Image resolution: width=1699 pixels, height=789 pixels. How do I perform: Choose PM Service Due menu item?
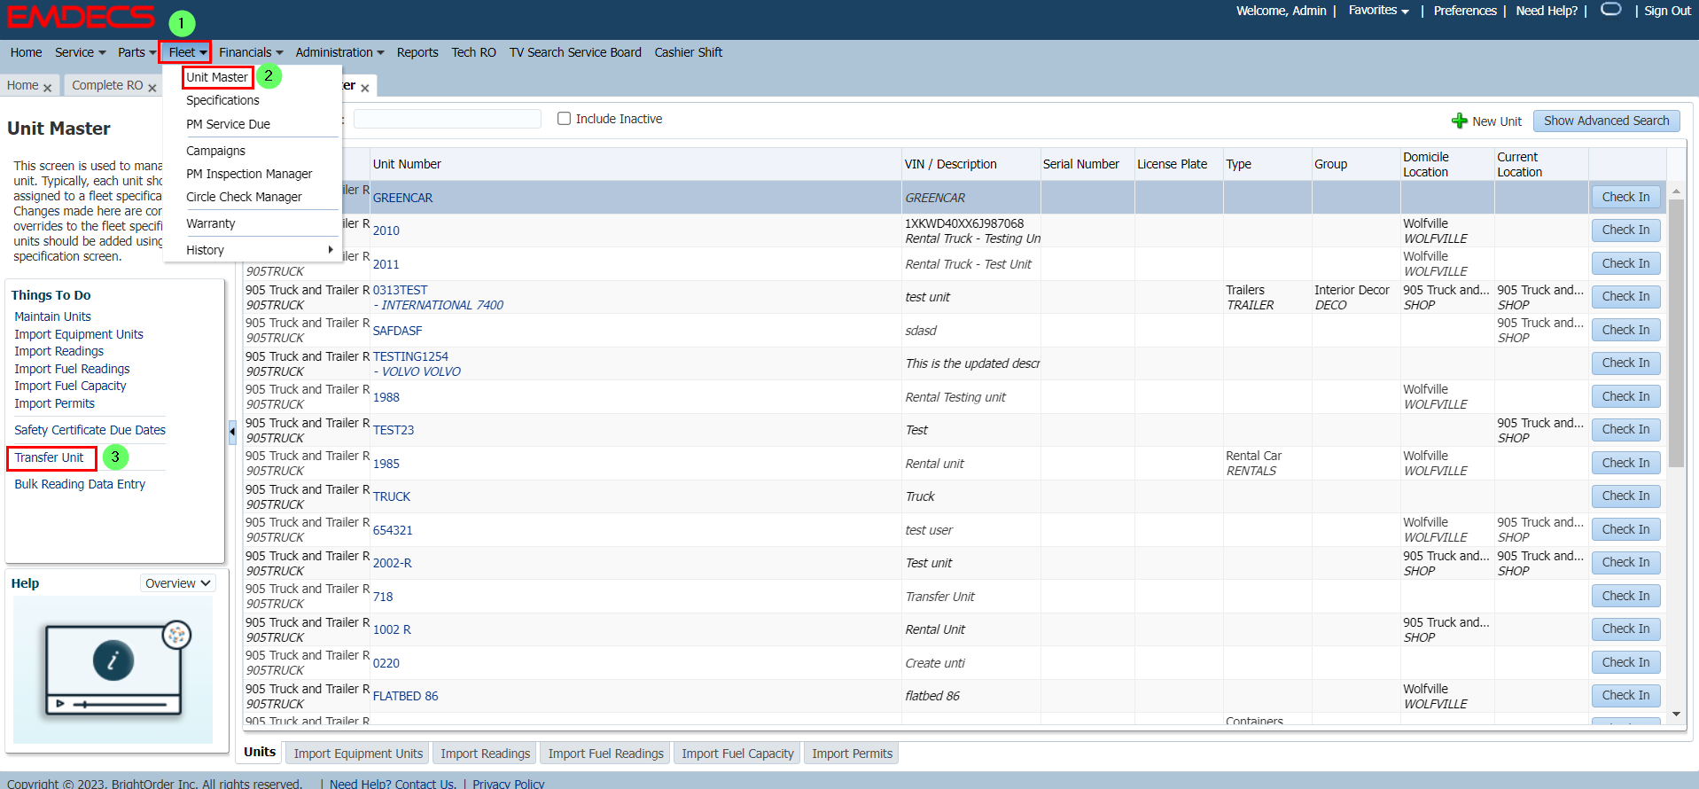[228, 124]
